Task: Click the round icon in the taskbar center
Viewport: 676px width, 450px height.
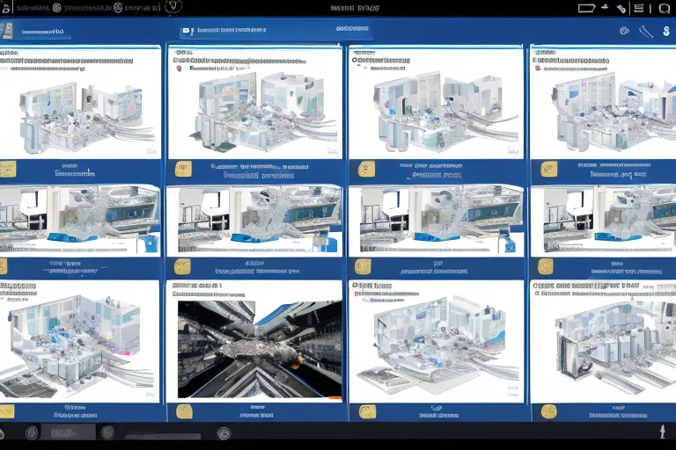Action: point(224,432)
